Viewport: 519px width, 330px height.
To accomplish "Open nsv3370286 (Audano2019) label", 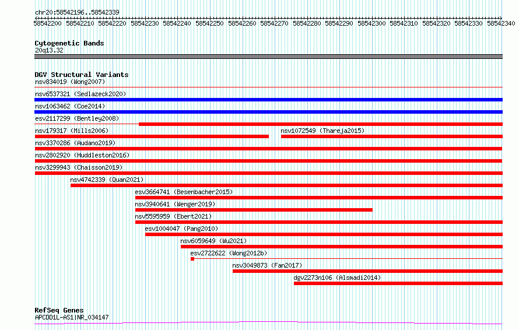I will click(75, 143).
